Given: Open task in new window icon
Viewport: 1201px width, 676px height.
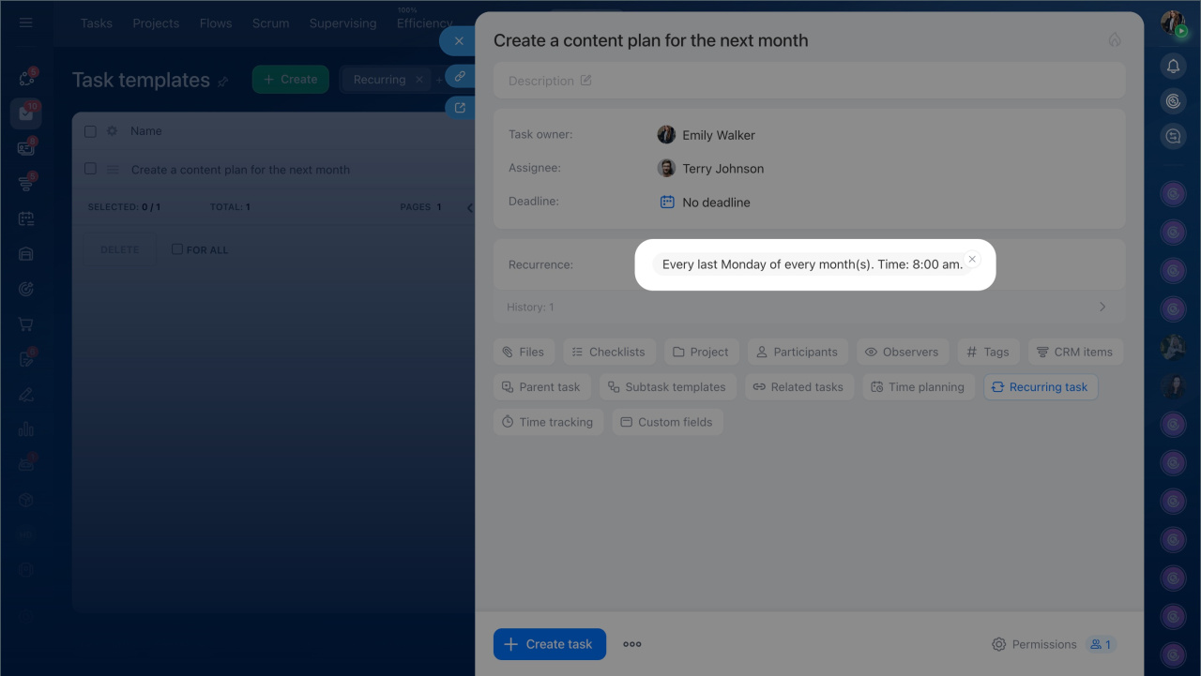Looking at the screenshot, I should tap(460, 108).
